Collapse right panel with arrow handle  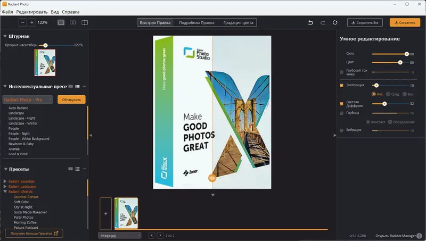point(335,135)
